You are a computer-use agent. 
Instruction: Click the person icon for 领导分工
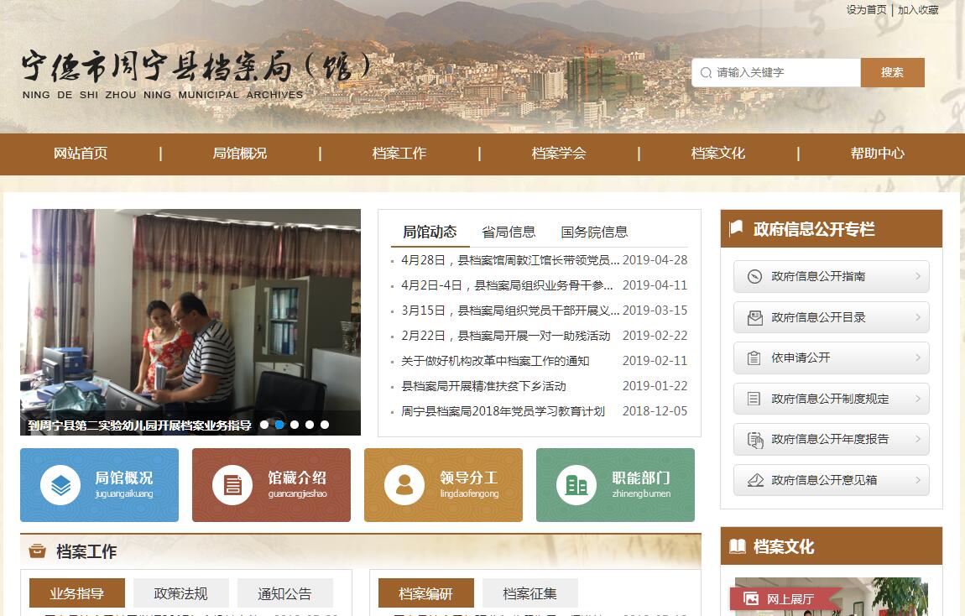click(404, 485)
